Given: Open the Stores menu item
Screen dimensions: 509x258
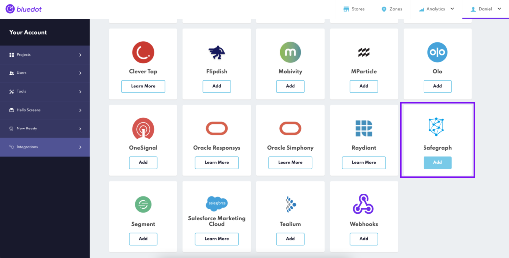Looking at the screenshot, I should click(x=354, y=9).
